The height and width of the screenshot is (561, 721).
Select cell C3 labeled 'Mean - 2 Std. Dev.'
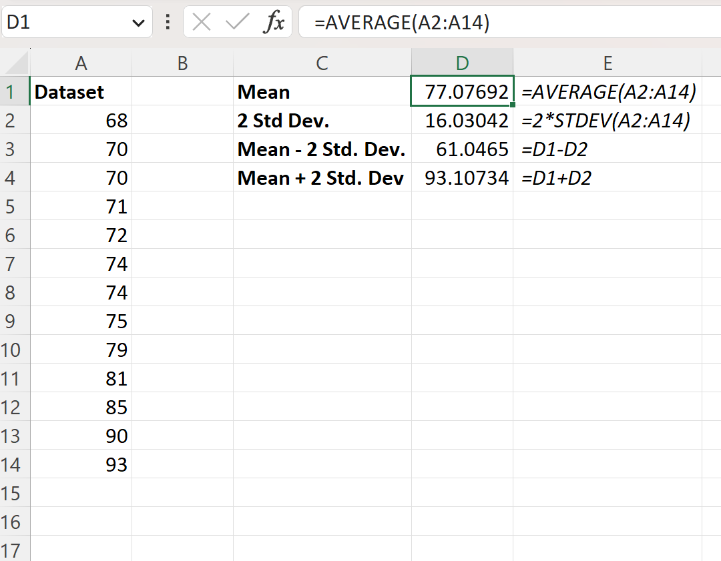pyautogui.click(x=322, y=149)
